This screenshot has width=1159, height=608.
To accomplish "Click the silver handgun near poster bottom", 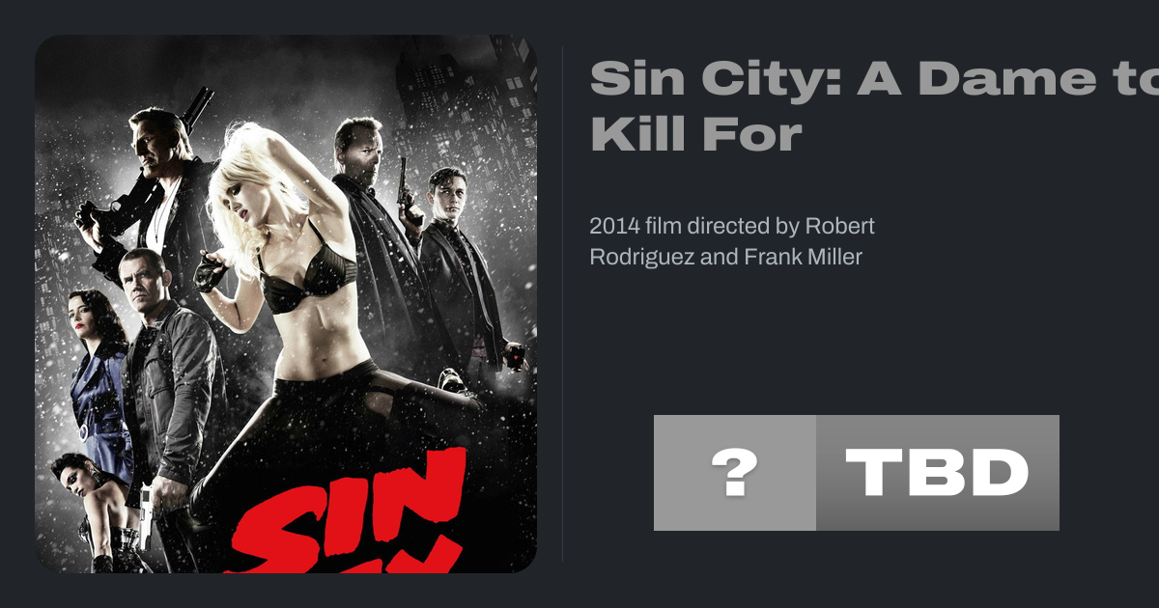I will 146,518.
